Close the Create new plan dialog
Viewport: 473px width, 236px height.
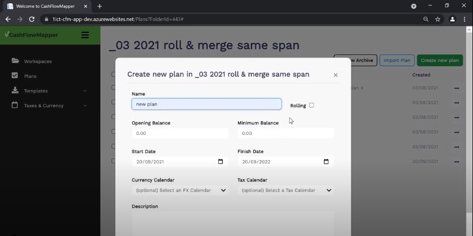pos(336,75)
